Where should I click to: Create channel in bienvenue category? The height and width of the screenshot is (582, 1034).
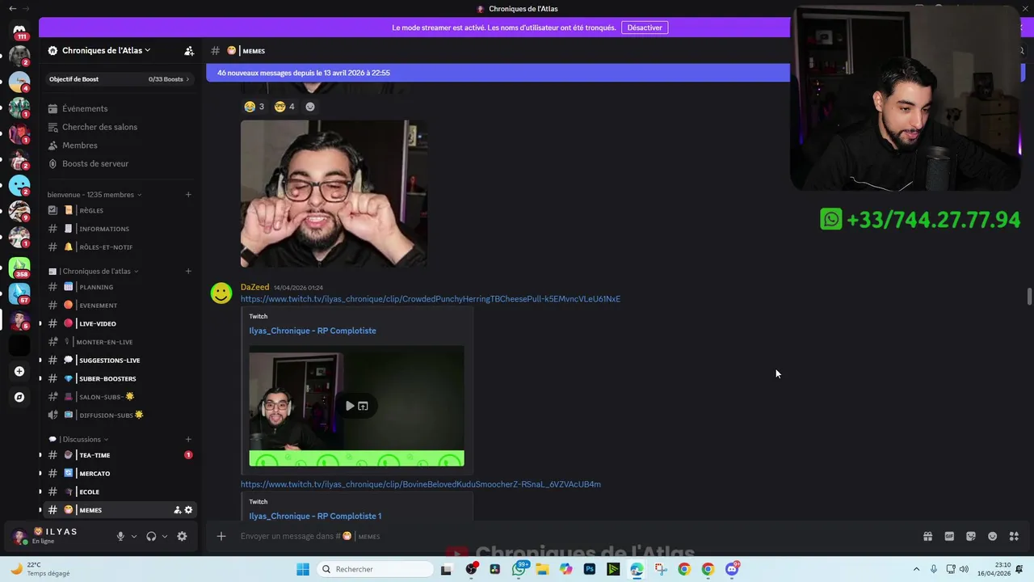(x=188, y=195)
